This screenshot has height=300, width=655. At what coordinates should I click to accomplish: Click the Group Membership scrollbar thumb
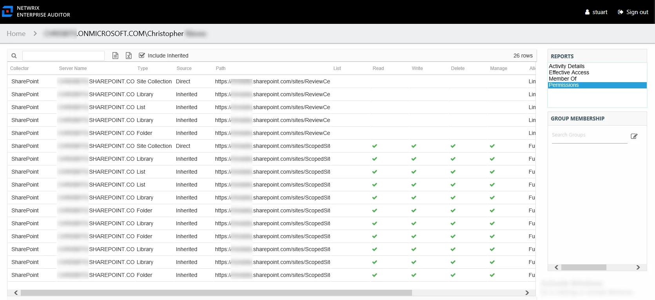pos(584,268)
